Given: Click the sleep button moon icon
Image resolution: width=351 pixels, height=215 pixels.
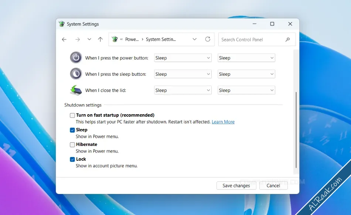Looking at the screenshot, I should point(76,74).
